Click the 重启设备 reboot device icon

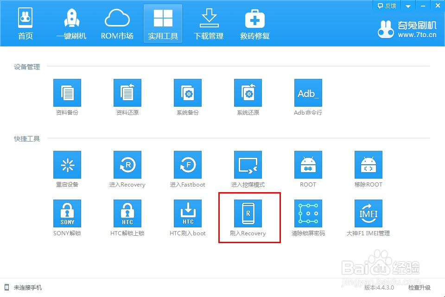pos(67,165)
